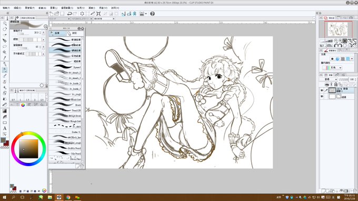Viewport: 358px width, 201px height.
Task: Click the clear layer spinner icon
Action: click(x=82, y=14)
